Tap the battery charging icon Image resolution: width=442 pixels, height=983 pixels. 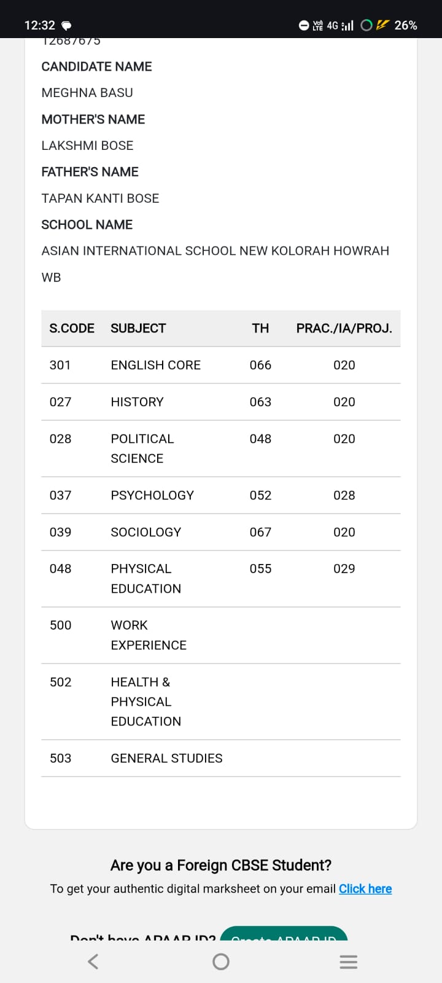(x=383, y=25)
